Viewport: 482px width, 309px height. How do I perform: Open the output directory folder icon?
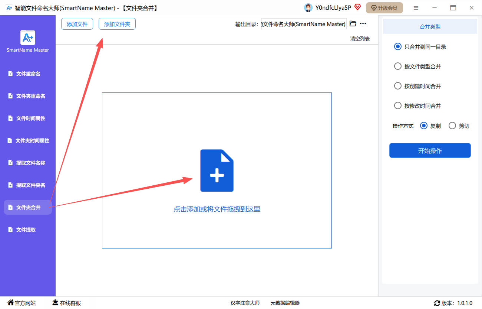coord(353,24)
